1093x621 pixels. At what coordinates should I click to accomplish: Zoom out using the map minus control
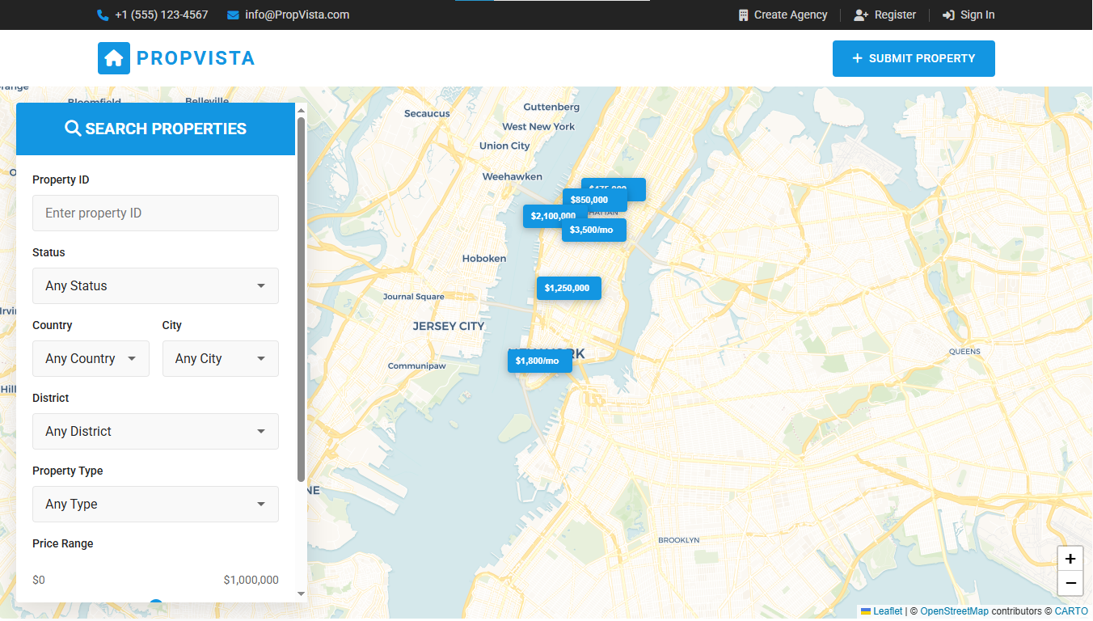1070,583
